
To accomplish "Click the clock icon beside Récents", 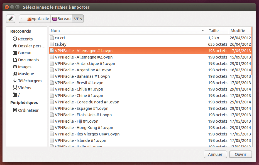I will point(15,39).
